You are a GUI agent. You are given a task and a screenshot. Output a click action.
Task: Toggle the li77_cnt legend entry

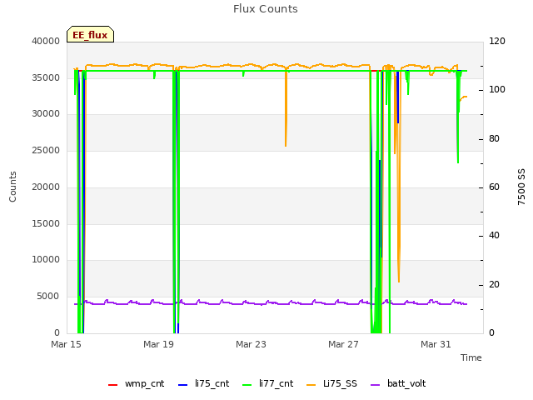[267, 383]
